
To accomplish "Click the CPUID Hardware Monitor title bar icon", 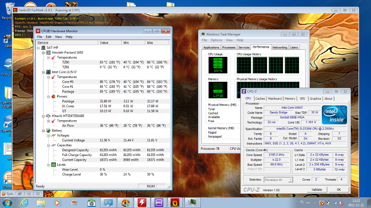I will pyautogui.click(x=38, y=31).
